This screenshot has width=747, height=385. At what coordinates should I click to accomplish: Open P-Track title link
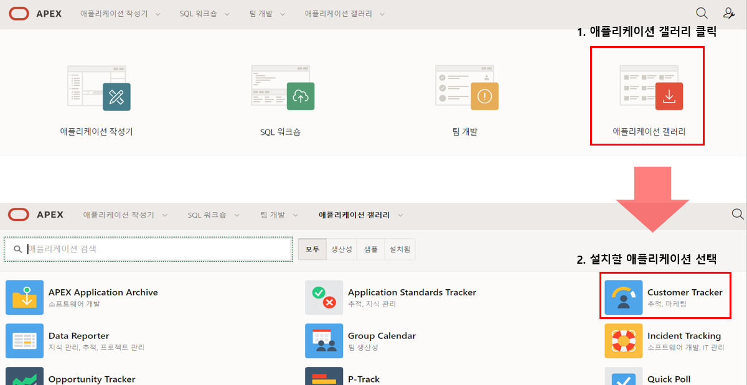tap(364, 379)
